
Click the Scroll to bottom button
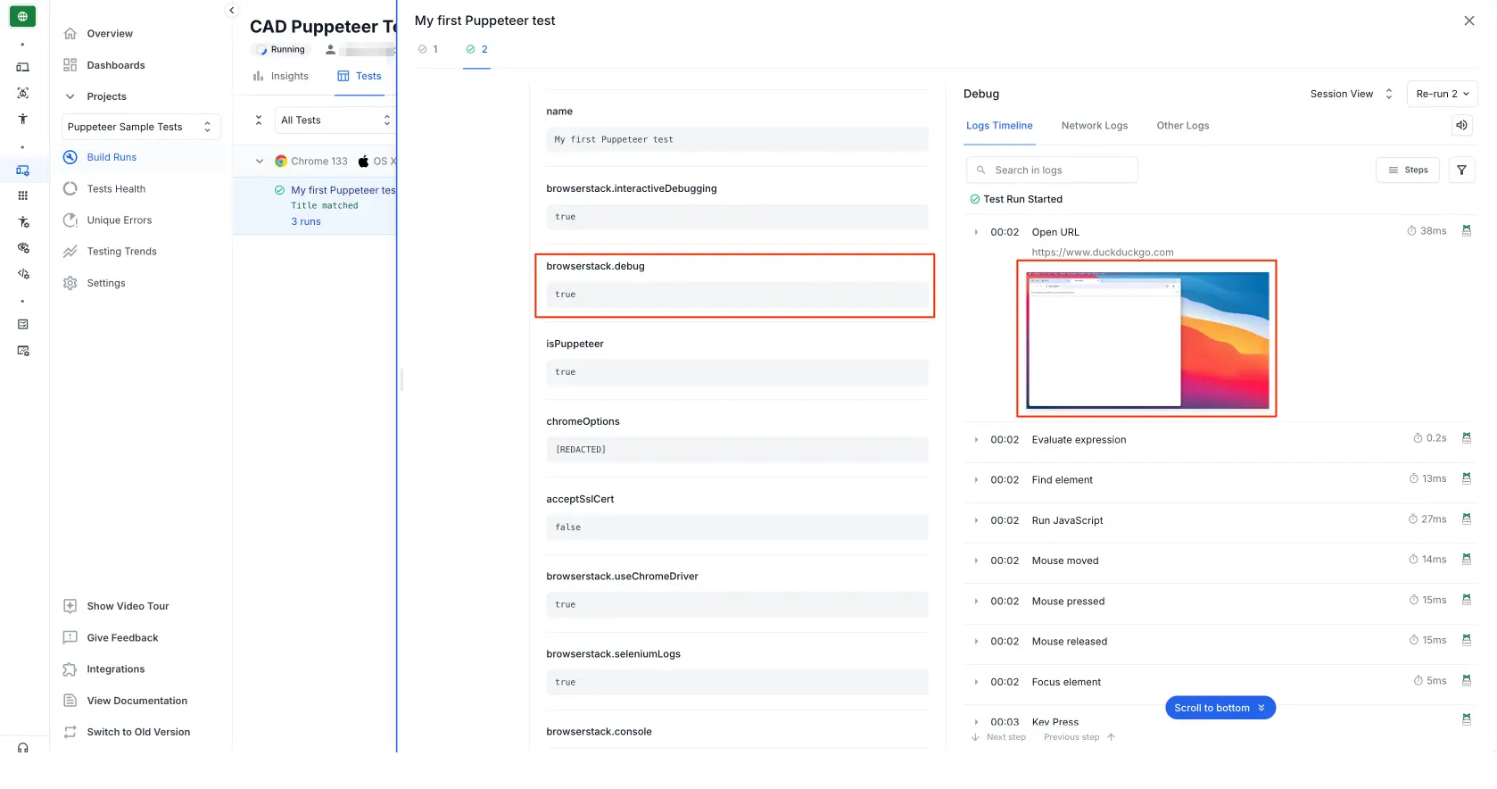click(1220, 708)
